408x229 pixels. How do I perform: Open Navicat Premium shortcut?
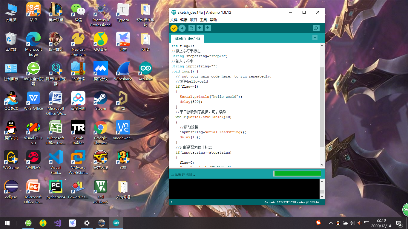(78, 44)
